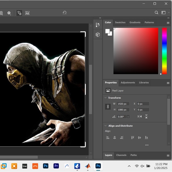
Task: Switch to the Swatches tab
Action: click(120, 22)
